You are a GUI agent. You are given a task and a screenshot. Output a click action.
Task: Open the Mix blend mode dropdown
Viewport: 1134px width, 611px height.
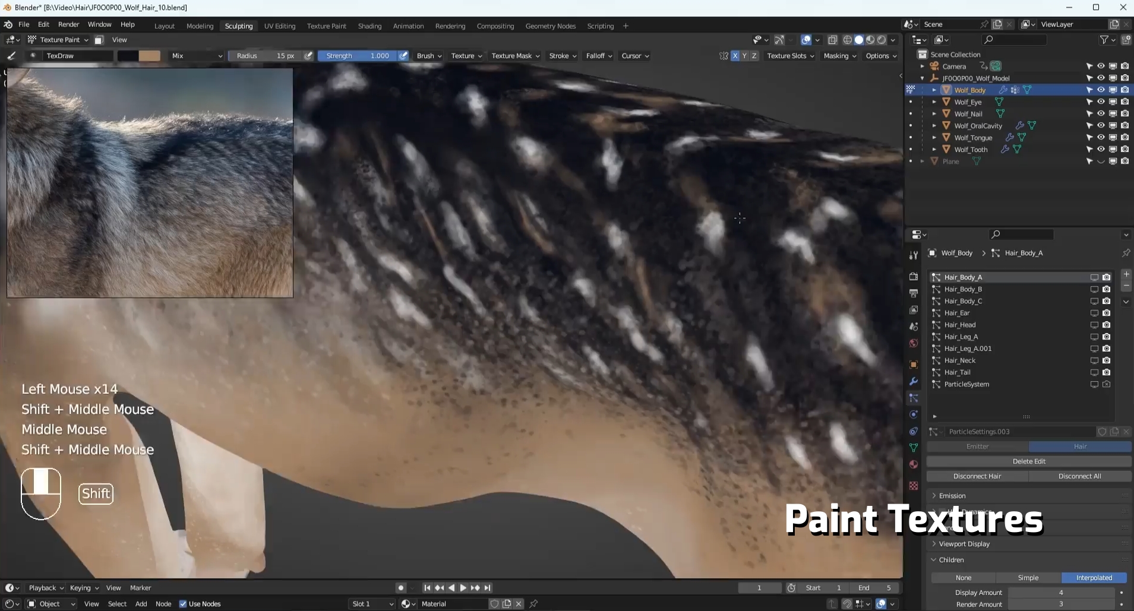point(197,56)
